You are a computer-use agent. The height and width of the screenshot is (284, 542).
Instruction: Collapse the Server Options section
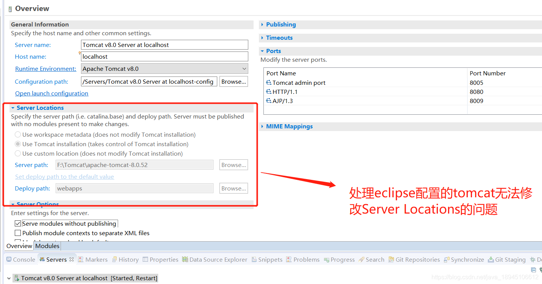13,204
